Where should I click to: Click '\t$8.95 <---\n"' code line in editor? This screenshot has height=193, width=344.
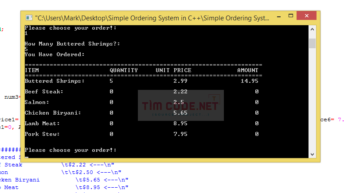click(102, 188)
